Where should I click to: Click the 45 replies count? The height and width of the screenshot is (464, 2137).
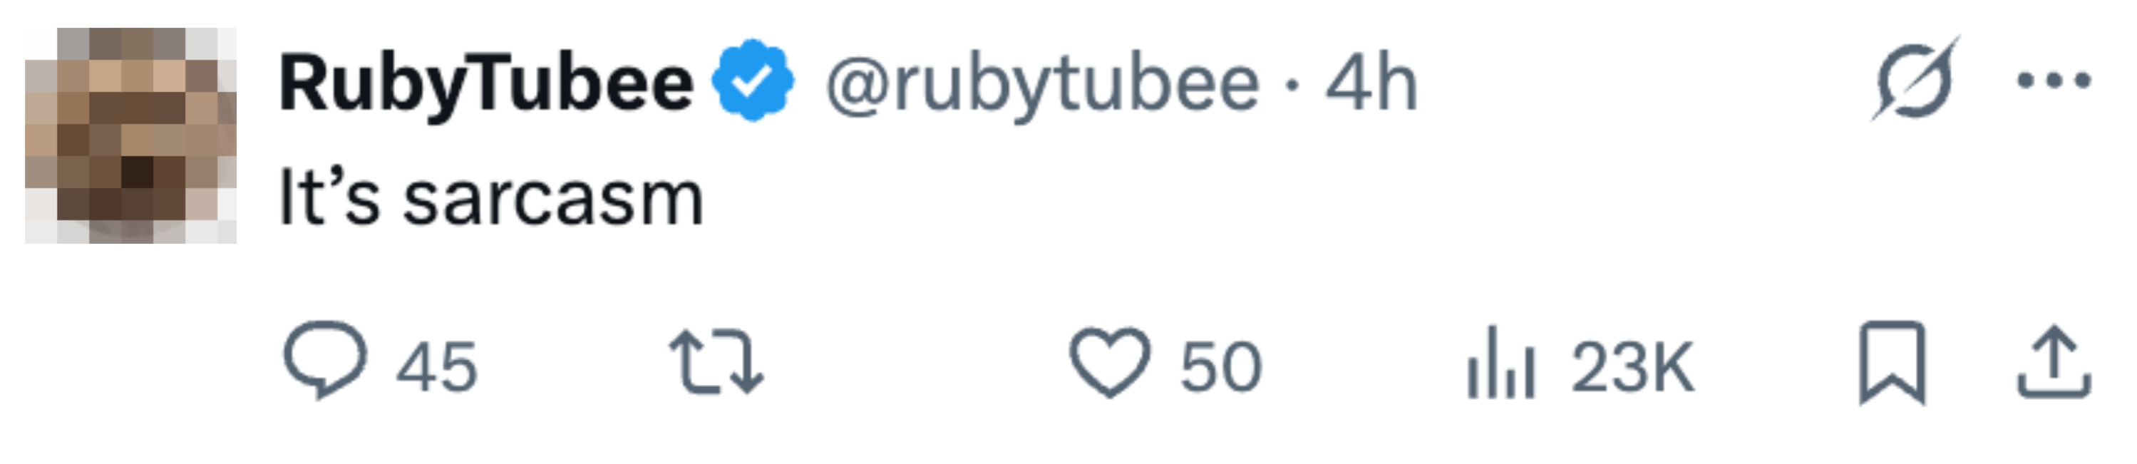436,366
